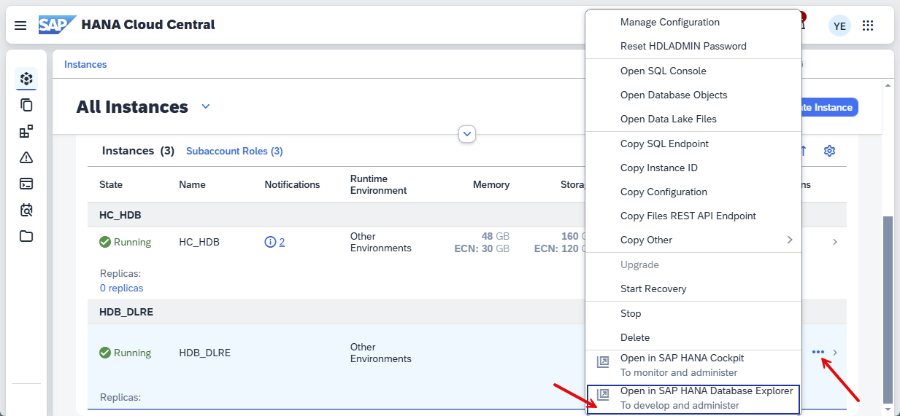
Task: Choose Open in SAP HANA Cockpit
Action: click(694, 365)
